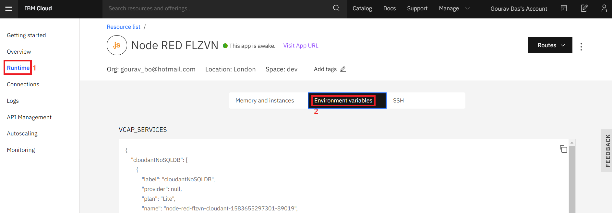This screenshot has height=213, width=612.
Task: Click the "This app is awake." status
Action: click(252, 46)
